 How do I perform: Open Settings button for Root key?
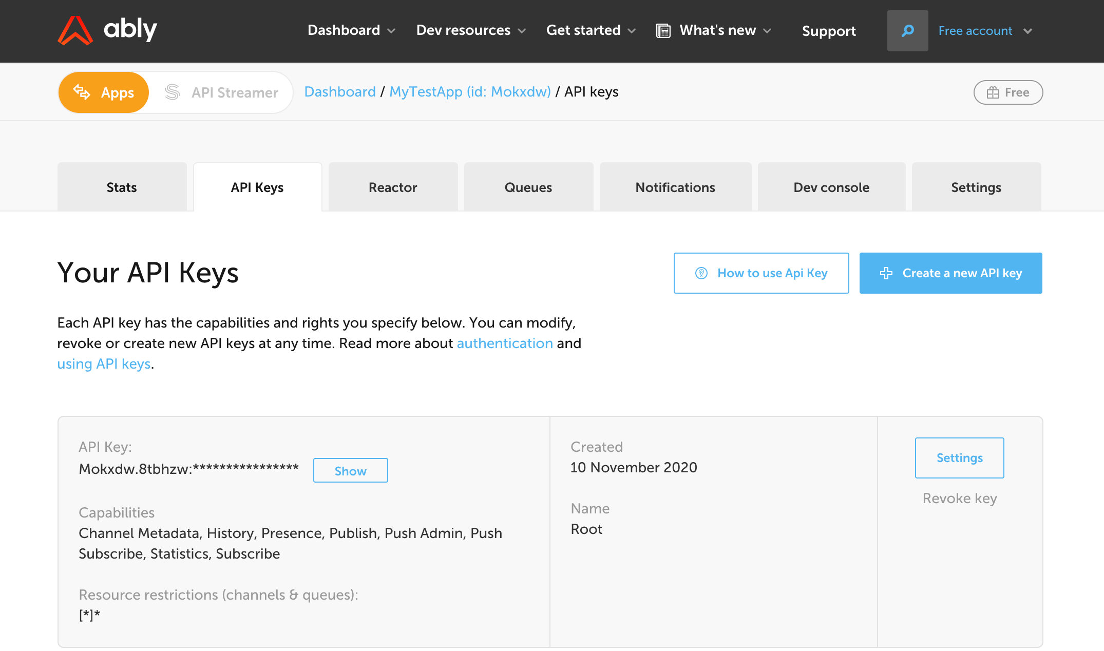959,457
